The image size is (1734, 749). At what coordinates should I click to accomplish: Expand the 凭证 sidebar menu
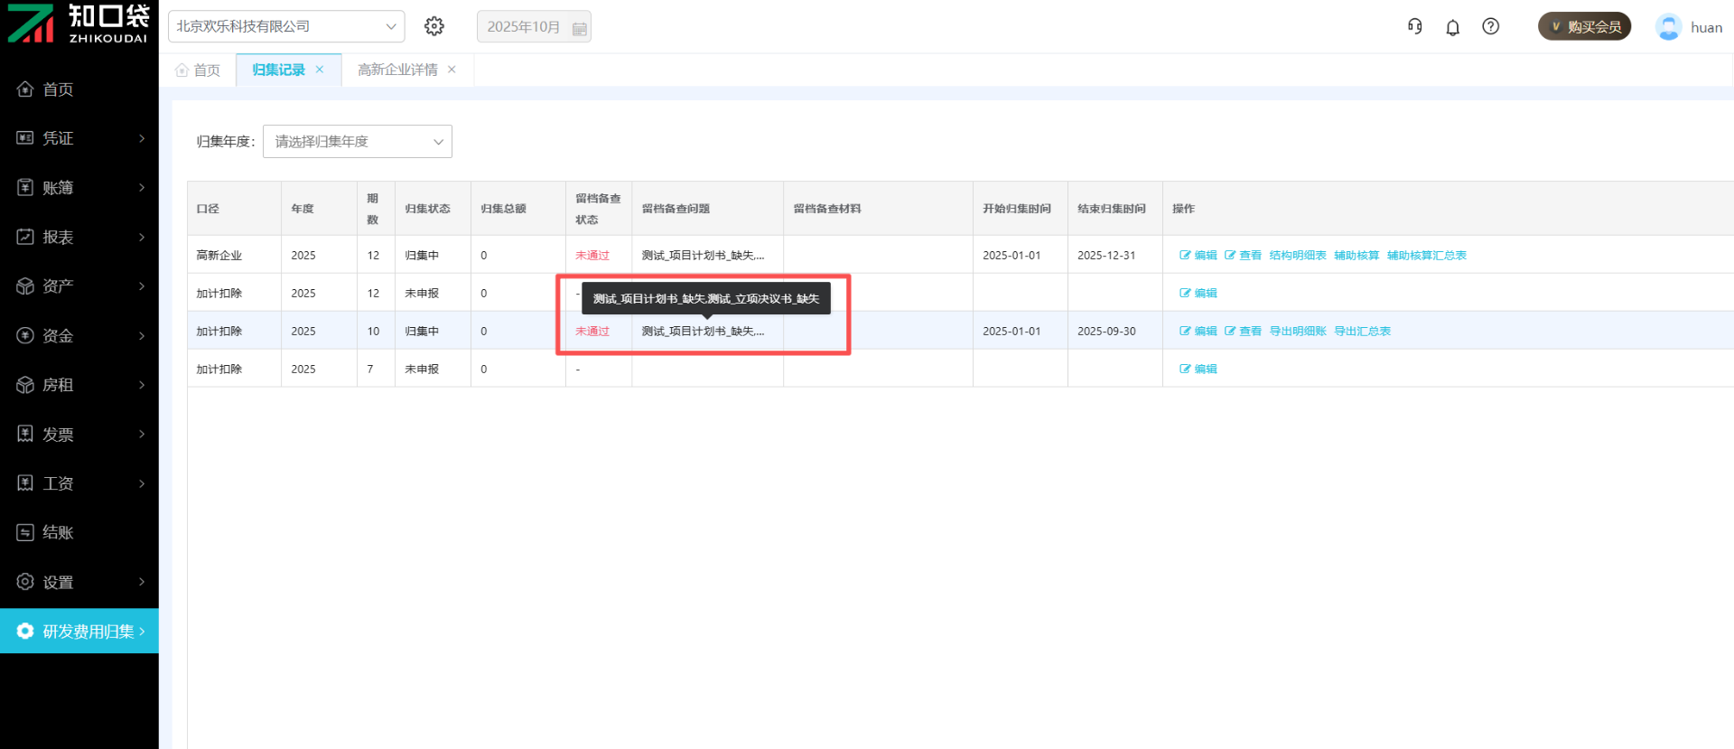tap(79, 138)
